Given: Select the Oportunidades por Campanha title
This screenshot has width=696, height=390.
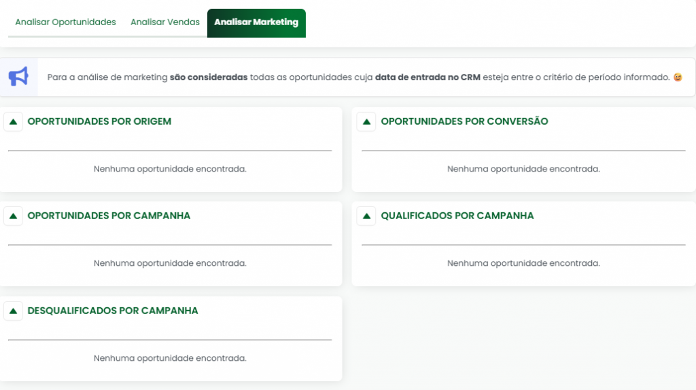Looking at the screenshot, I should [109, 216].
